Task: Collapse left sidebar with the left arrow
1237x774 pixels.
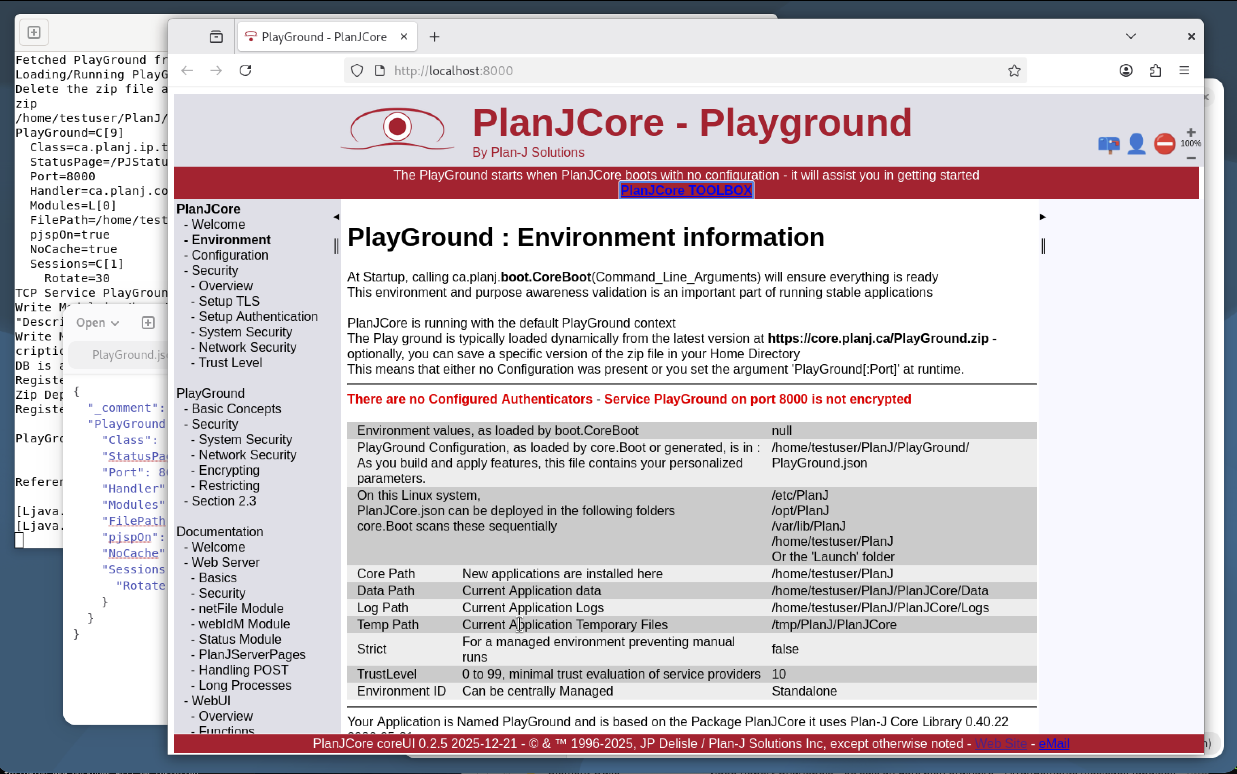Action: 336,217
